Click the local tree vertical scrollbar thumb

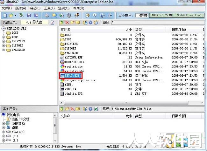[x=55, y=126]
